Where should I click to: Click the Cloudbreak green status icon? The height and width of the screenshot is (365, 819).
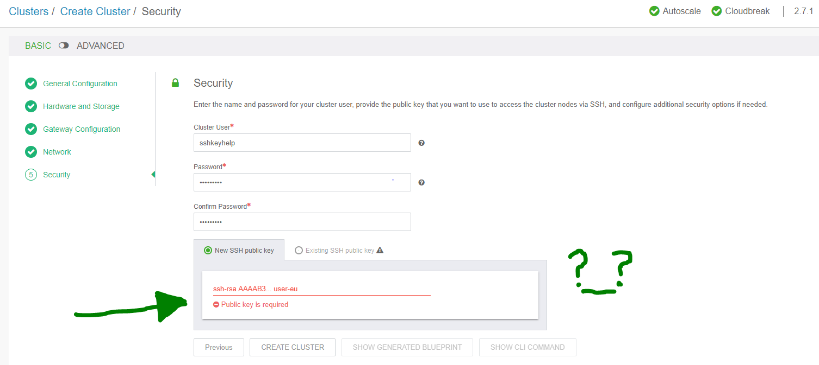716,10
